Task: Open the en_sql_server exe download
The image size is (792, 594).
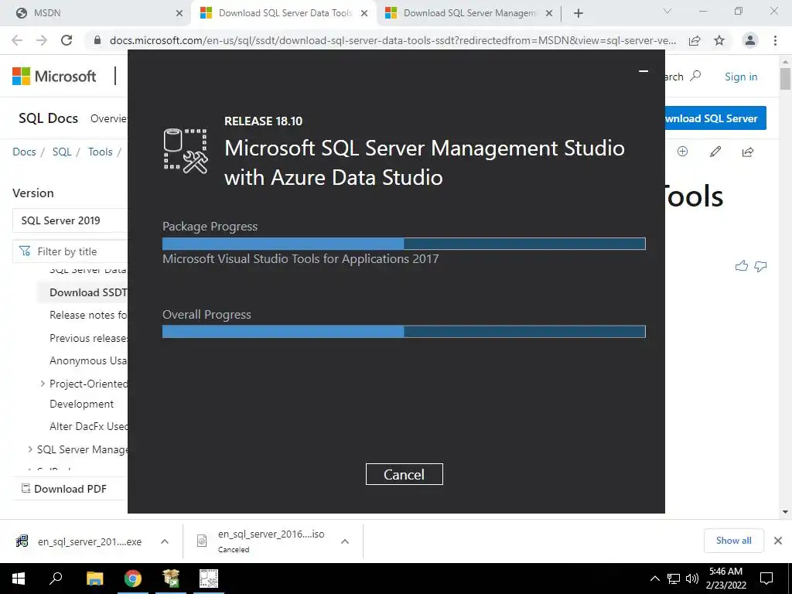Action: 79,541
